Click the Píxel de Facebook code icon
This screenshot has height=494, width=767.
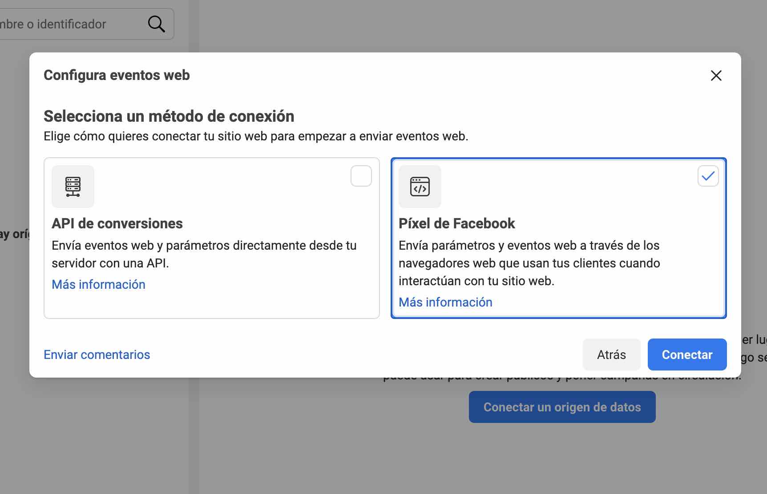pos(420,187)
